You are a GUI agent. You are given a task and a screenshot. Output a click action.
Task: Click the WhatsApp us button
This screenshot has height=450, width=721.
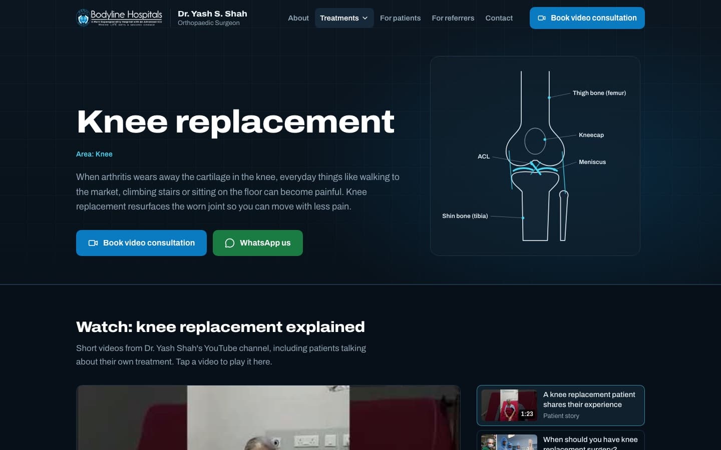(257, 243)
